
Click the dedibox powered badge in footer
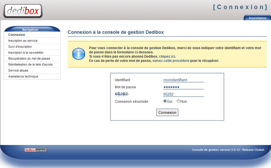tap(36, 150)
